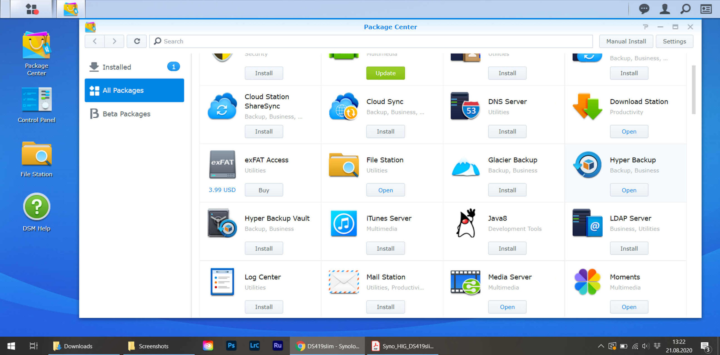Open the DSM main menu icon
The height and width of the screenshot is (355, 720).
point(32,9)
